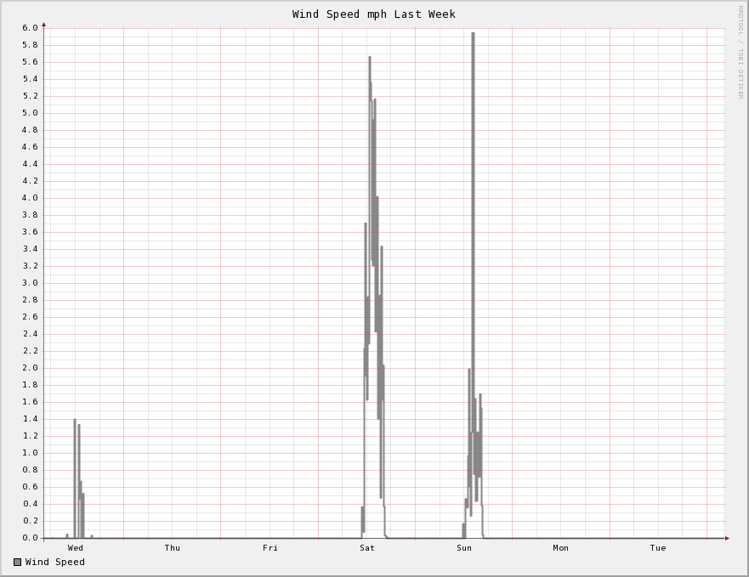Select the Tue label on the time axis
749x577 pixels.
[x=658, y=548]
